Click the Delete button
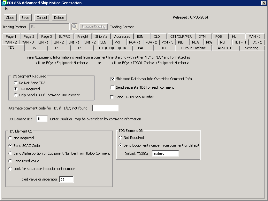Viewport: 268px width, 201px height. coord(59,18)
